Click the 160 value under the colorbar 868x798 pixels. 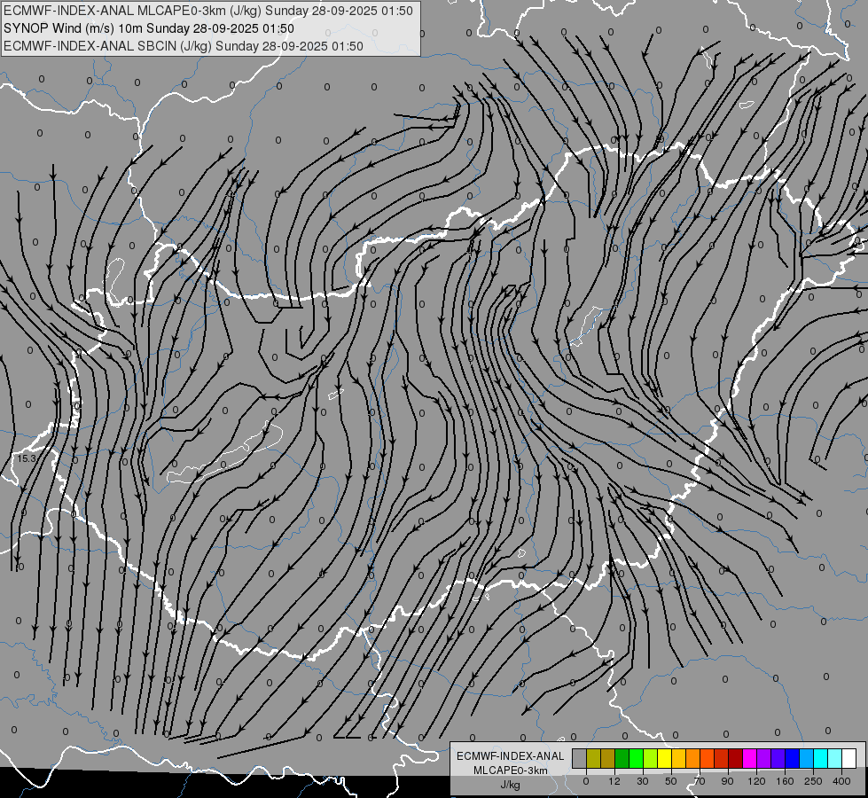785,781
